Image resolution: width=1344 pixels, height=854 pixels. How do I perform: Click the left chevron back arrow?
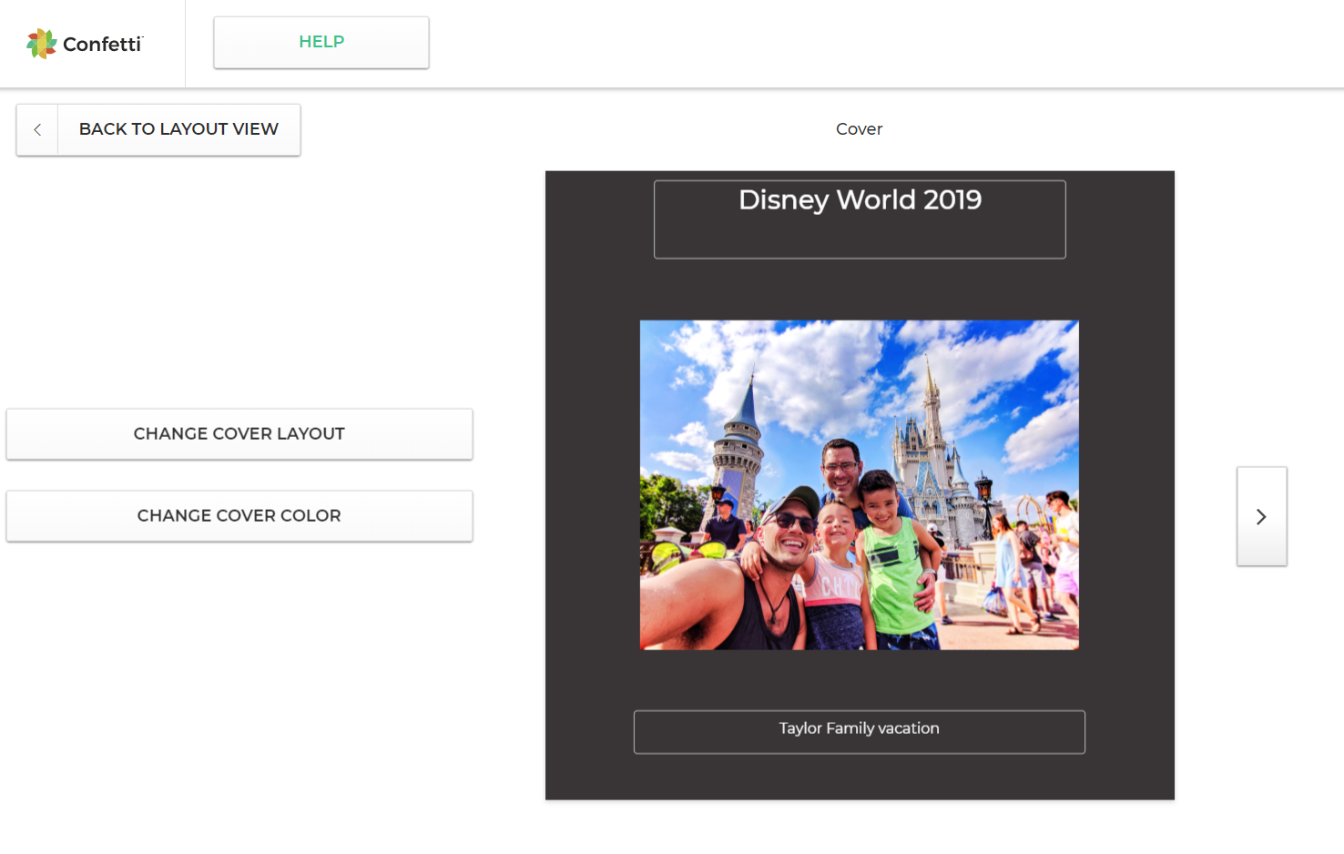(x=37, y=129)
